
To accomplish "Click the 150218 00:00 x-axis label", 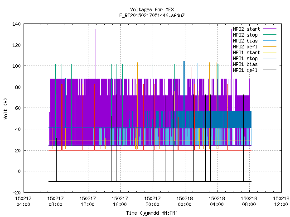I will point(184,202).
